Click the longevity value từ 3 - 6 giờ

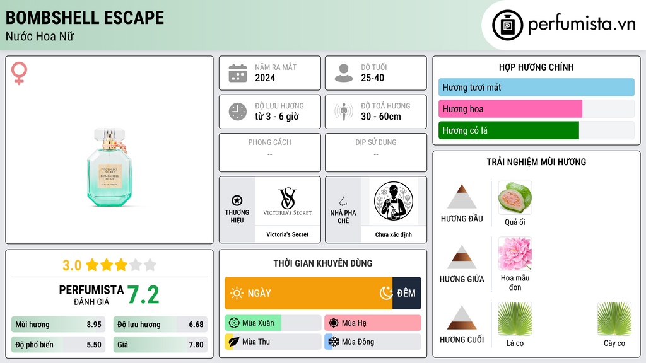click(x=277, y=117)
